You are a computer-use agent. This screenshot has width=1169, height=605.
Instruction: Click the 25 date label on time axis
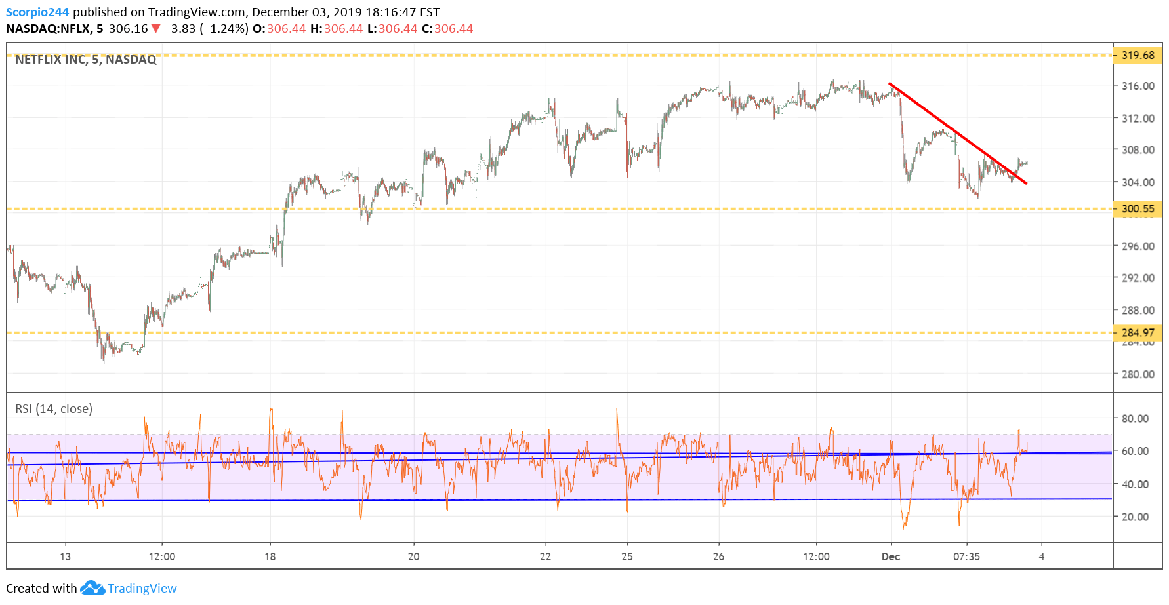pos(627,556)
